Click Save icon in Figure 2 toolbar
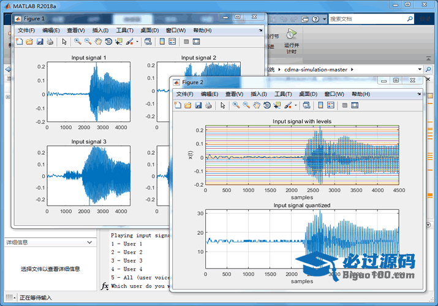Viewport: 438px width, 306px height. 198,105
